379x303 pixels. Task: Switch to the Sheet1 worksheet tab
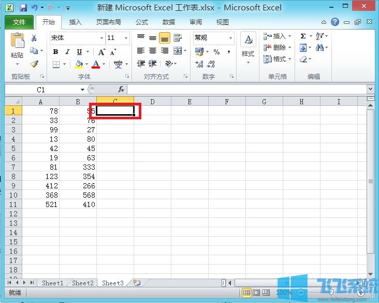[x=52, y=283]
